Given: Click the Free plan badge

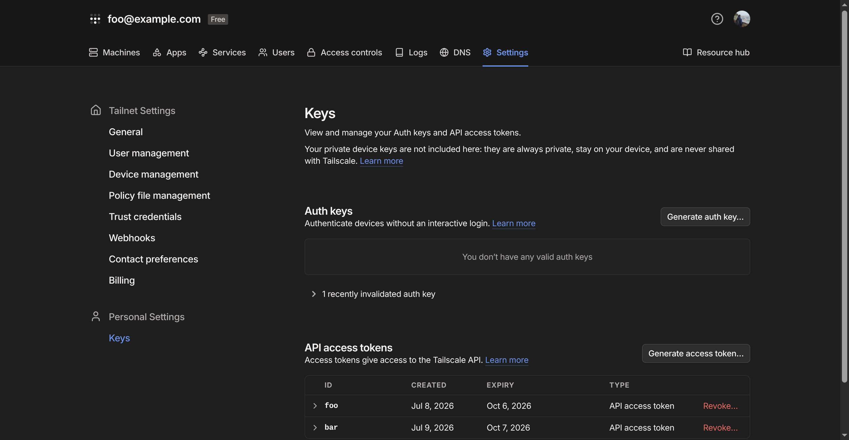Looking at the screenshot, I should click(218, 19).
